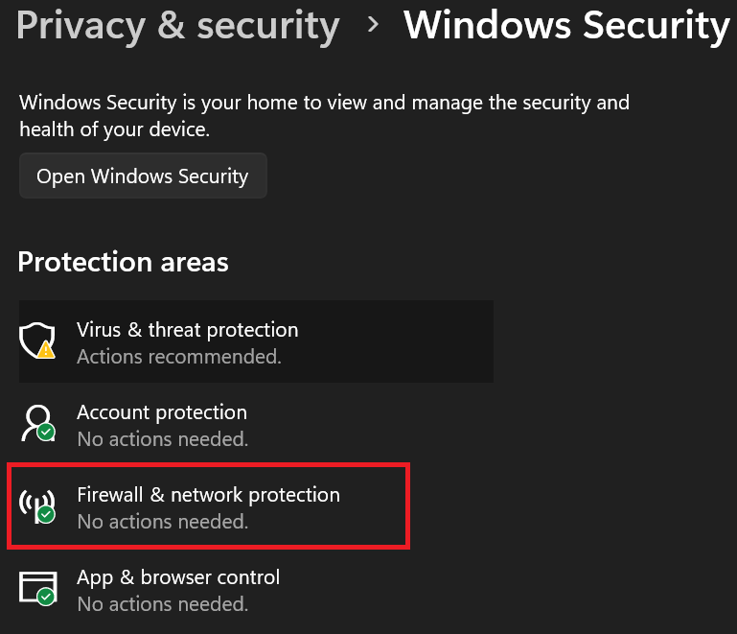The height and width of the screenshot is (634, 737).
Task: Click the 'Actions recommended.' status text
Action: 178,357
